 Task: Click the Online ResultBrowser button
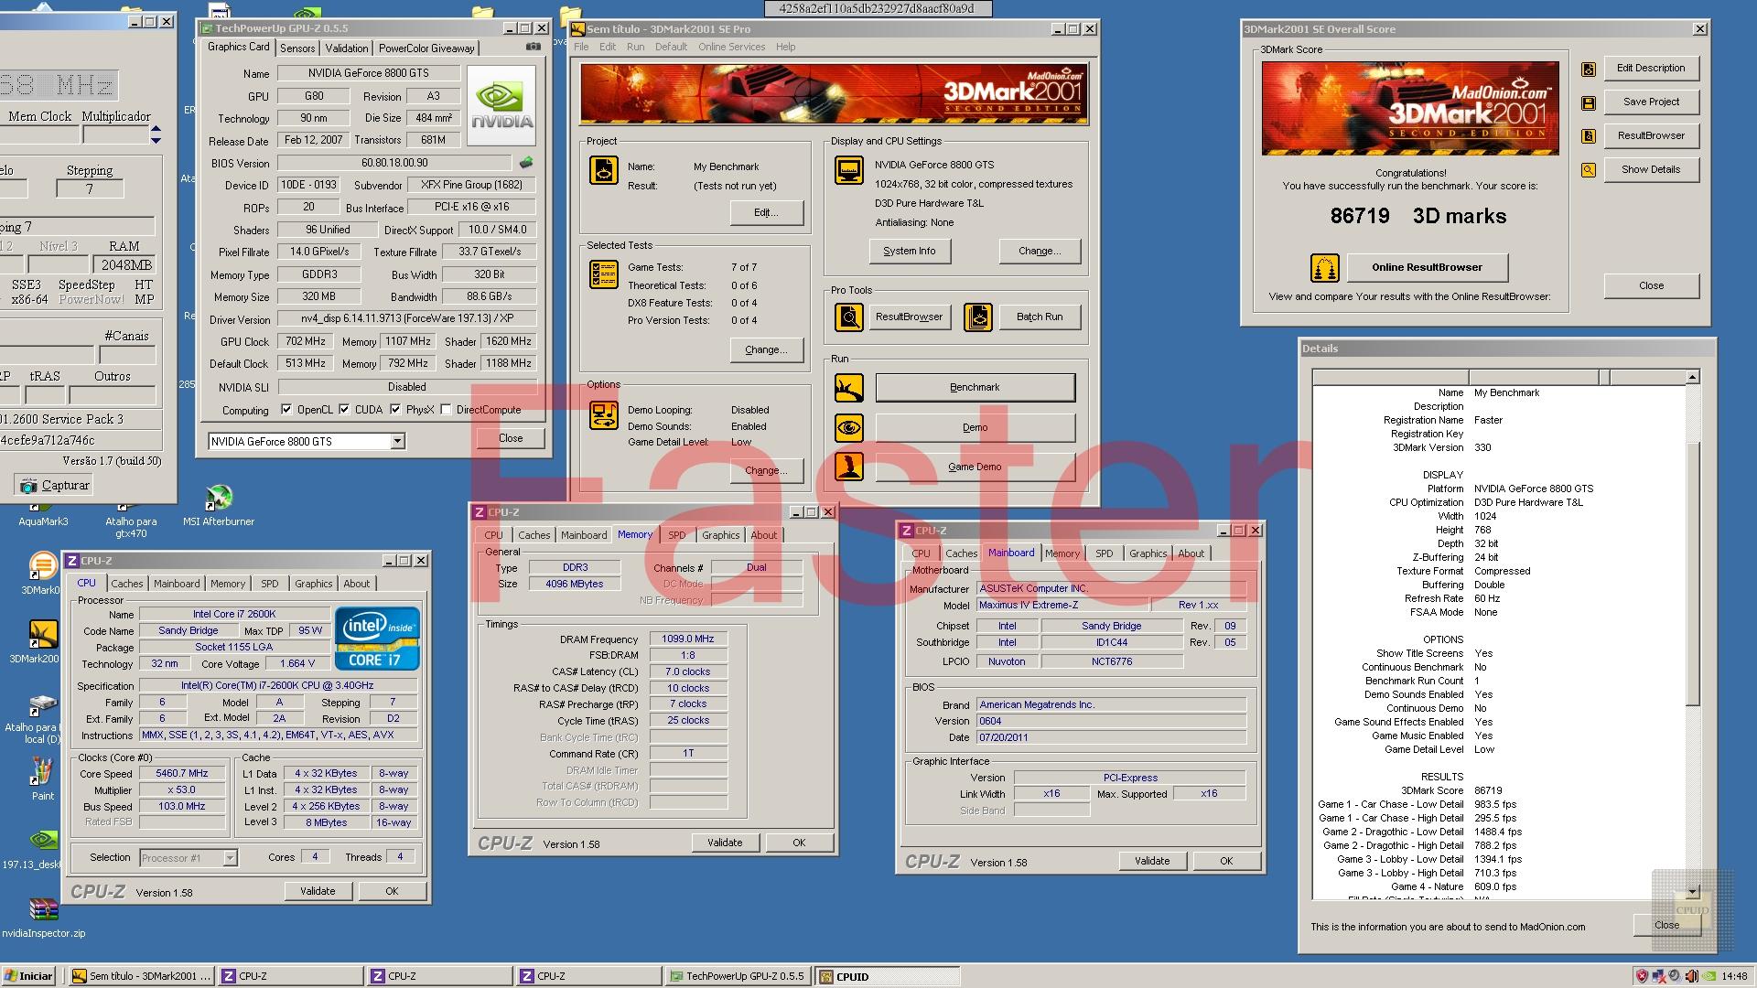(x=1427, y=267)
